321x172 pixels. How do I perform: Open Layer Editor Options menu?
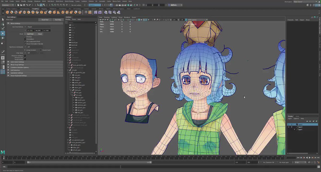[296, 118]
